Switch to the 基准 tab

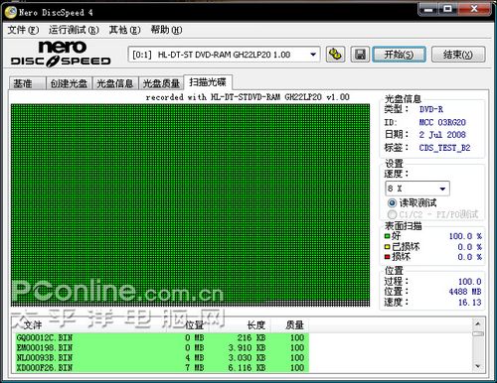coord(27,83)
